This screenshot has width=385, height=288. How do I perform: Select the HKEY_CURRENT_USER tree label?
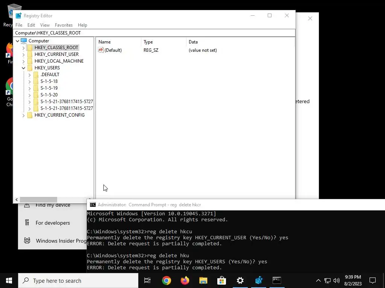click(x=56, y=54)
